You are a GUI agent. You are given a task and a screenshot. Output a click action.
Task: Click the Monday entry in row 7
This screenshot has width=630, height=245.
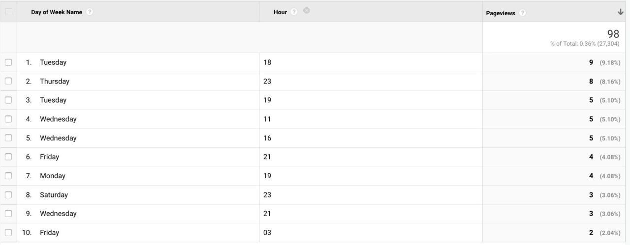click(53, 176)
